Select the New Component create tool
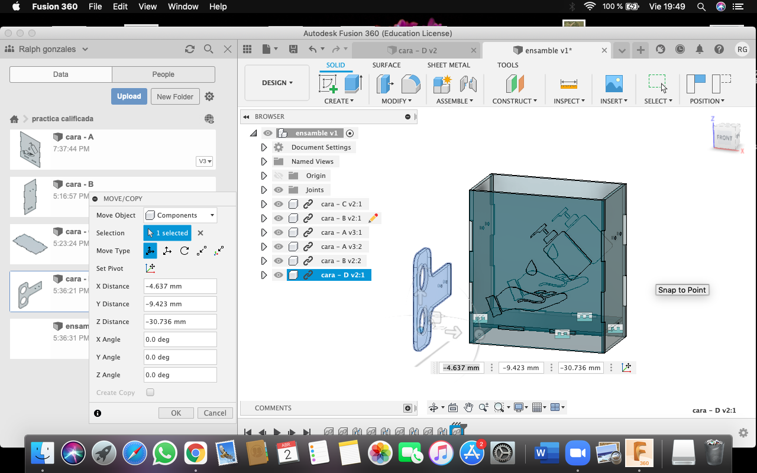Image resolution: width=757 pixels, height=473 pixels. [x=328, y=83]
